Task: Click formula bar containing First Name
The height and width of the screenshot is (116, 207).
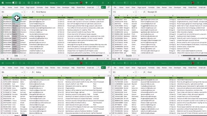Action: (x=71, y=12)
